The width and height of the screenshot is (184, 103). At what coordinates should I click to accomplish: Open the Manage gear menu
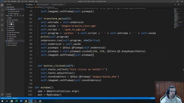[x=2, y=94]
